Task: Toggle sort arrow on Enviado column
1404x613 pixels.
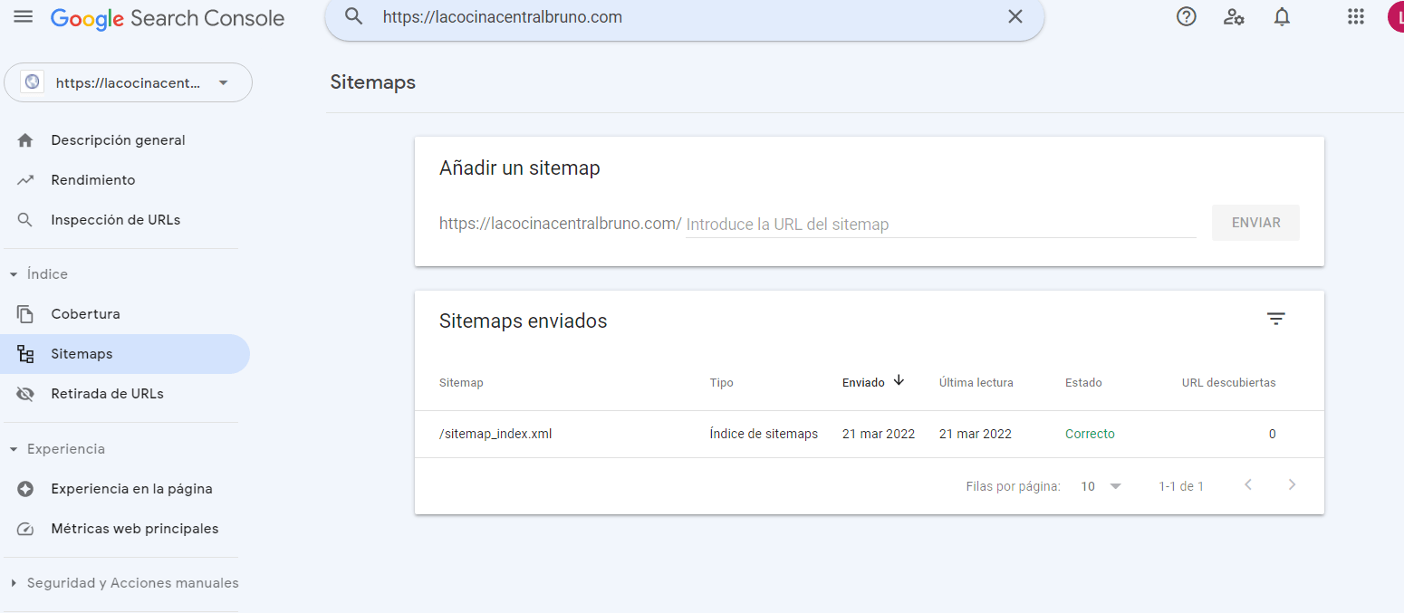Action: click(899, 381)
